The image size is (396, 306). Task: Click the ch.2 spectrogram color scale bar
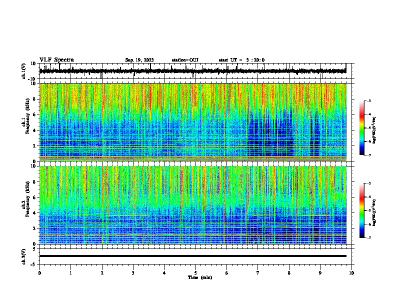362,210
